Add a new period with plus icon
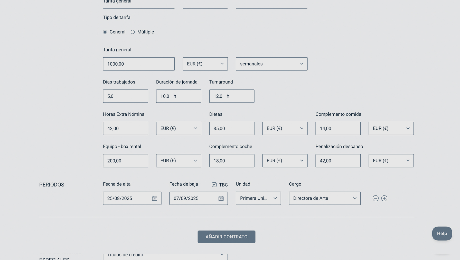Image resolution: width=460 pixels, height=260 pixels. 384,198
